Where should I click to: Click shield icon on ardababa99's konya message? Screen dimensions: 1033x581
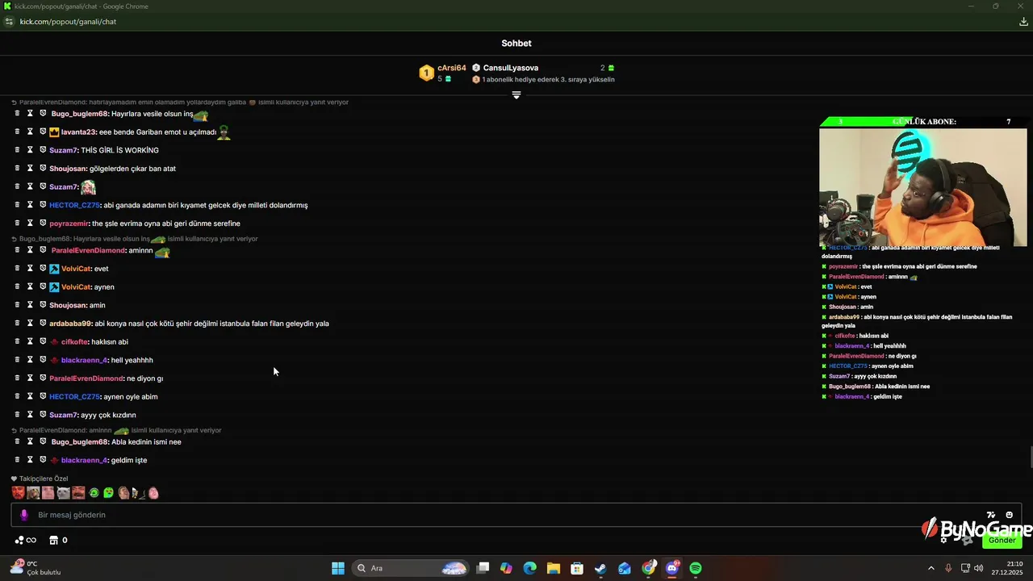43,324
